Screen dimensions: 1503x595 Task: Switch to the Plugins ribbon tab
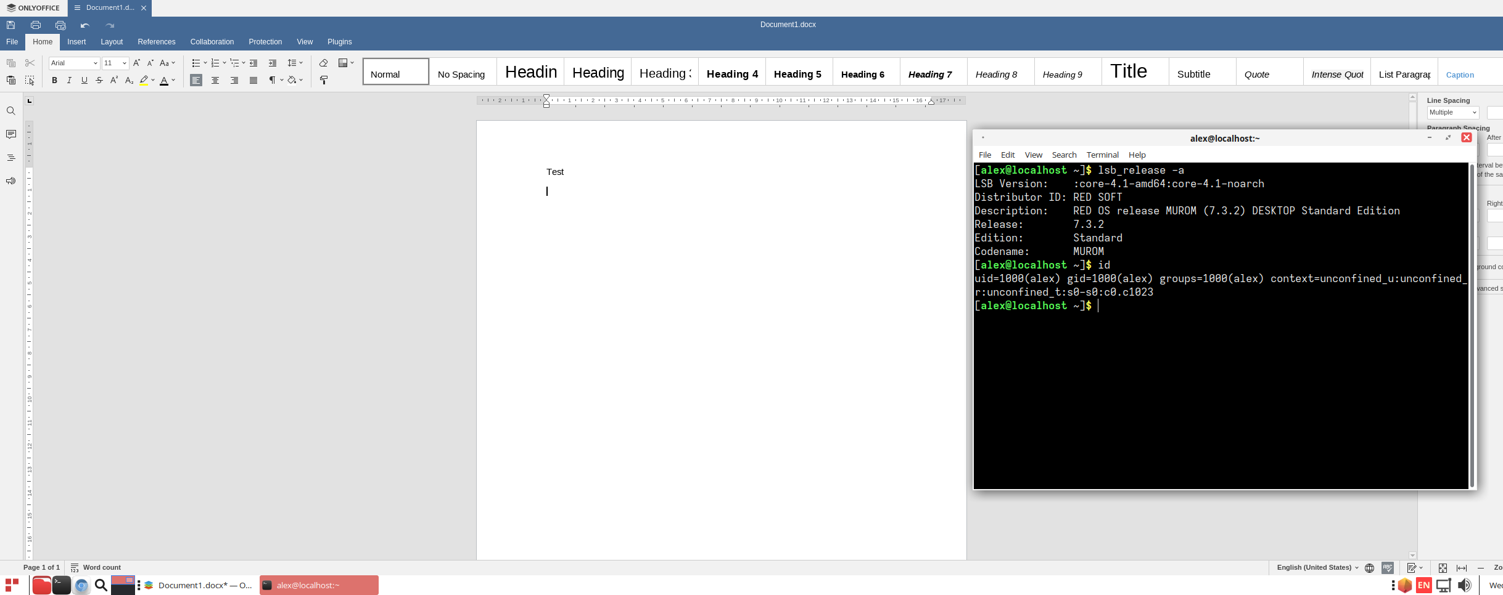340,42
